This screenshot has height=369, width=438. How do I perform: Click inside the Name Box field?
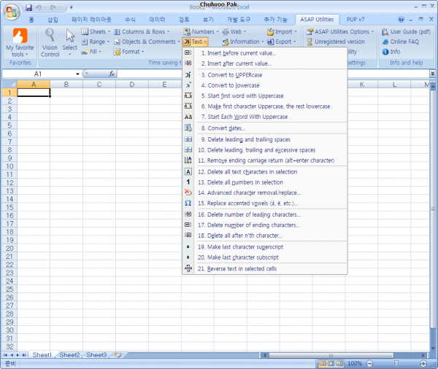[x=38, y=74]
